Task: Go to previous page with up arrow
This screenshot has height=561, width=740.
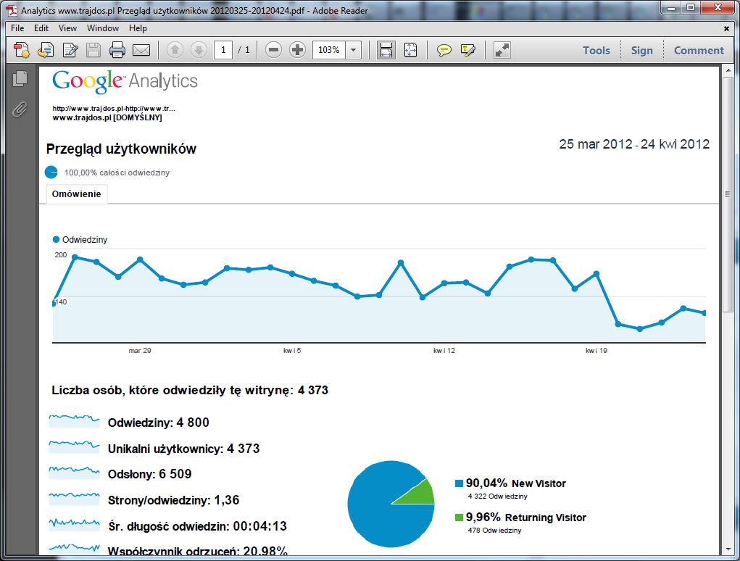Action: [175, 50]
